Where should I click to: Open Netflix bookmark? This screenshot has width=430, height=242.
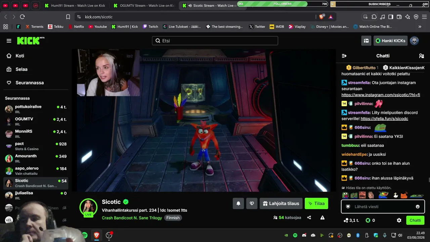point(76,27)
